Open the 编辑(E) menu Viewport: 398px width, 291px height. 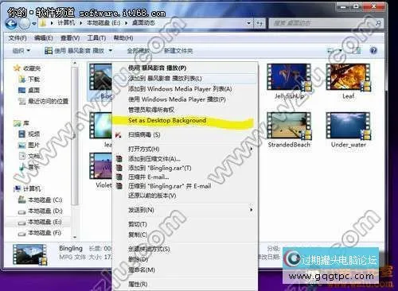coord(44,38)
